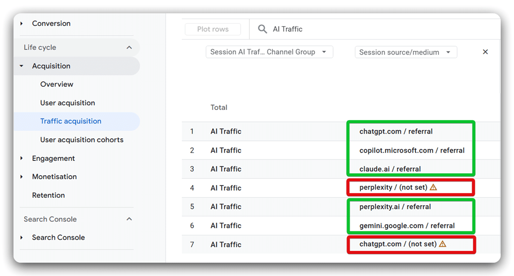
Task: Collapse the Acquisition tree arrow
Action: 22,66
